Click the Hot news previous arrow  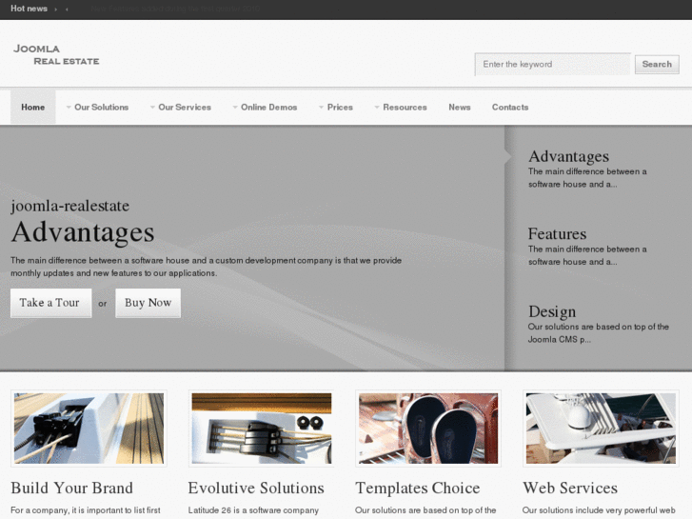pyautogui.click(x=67, y=10)
